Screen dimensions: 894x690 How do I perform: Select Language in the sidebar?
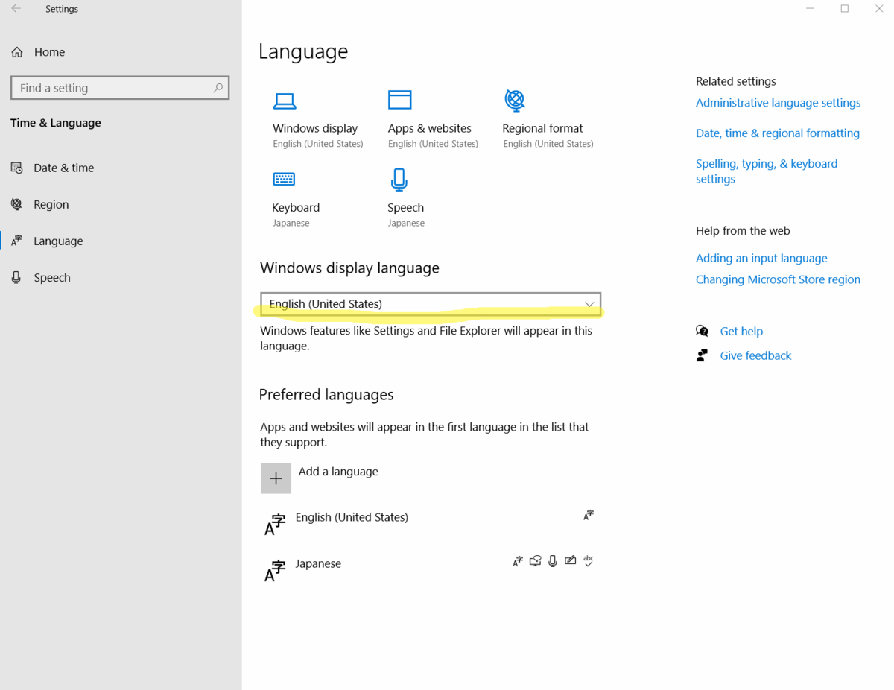pyautogui.click(x=58, y=241)
